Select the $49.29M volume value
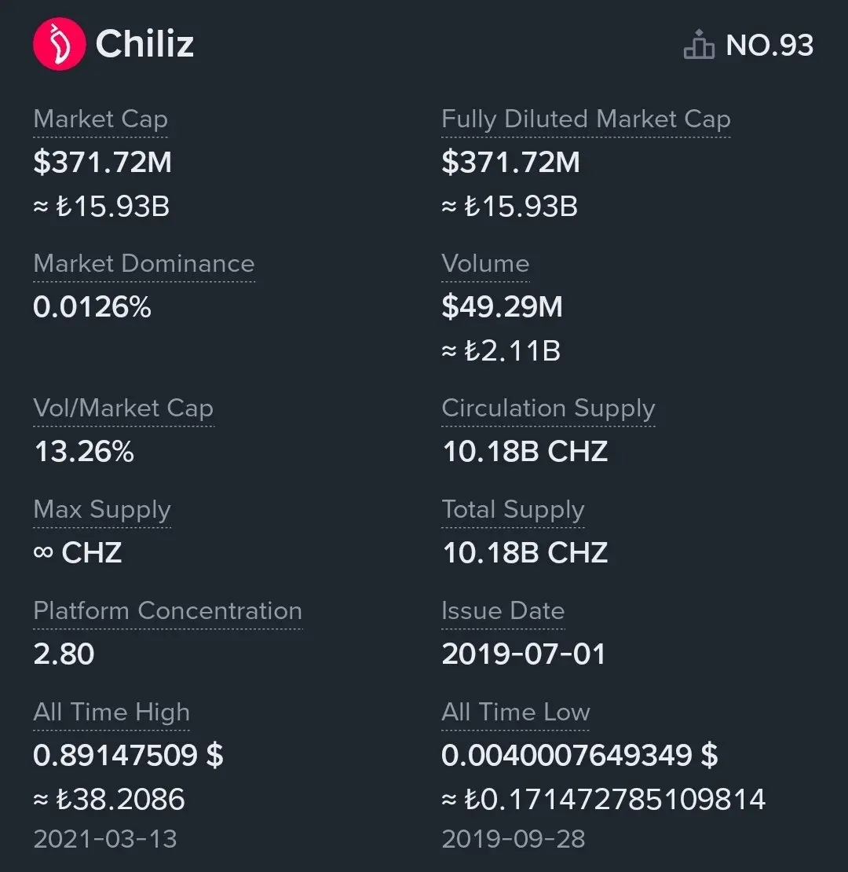The height and width of the screenshot is (872, 848). [x=502, y=306]
